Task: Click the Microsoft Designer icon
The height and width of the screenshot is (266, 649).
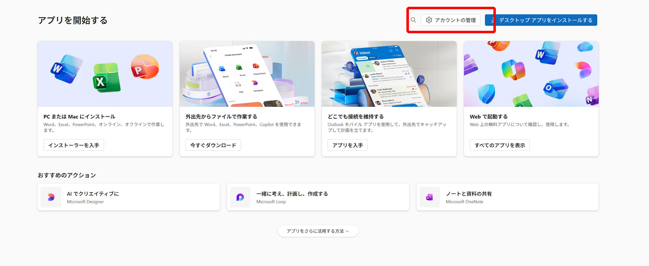Action: pyautogui.click(x=51, y=197)
